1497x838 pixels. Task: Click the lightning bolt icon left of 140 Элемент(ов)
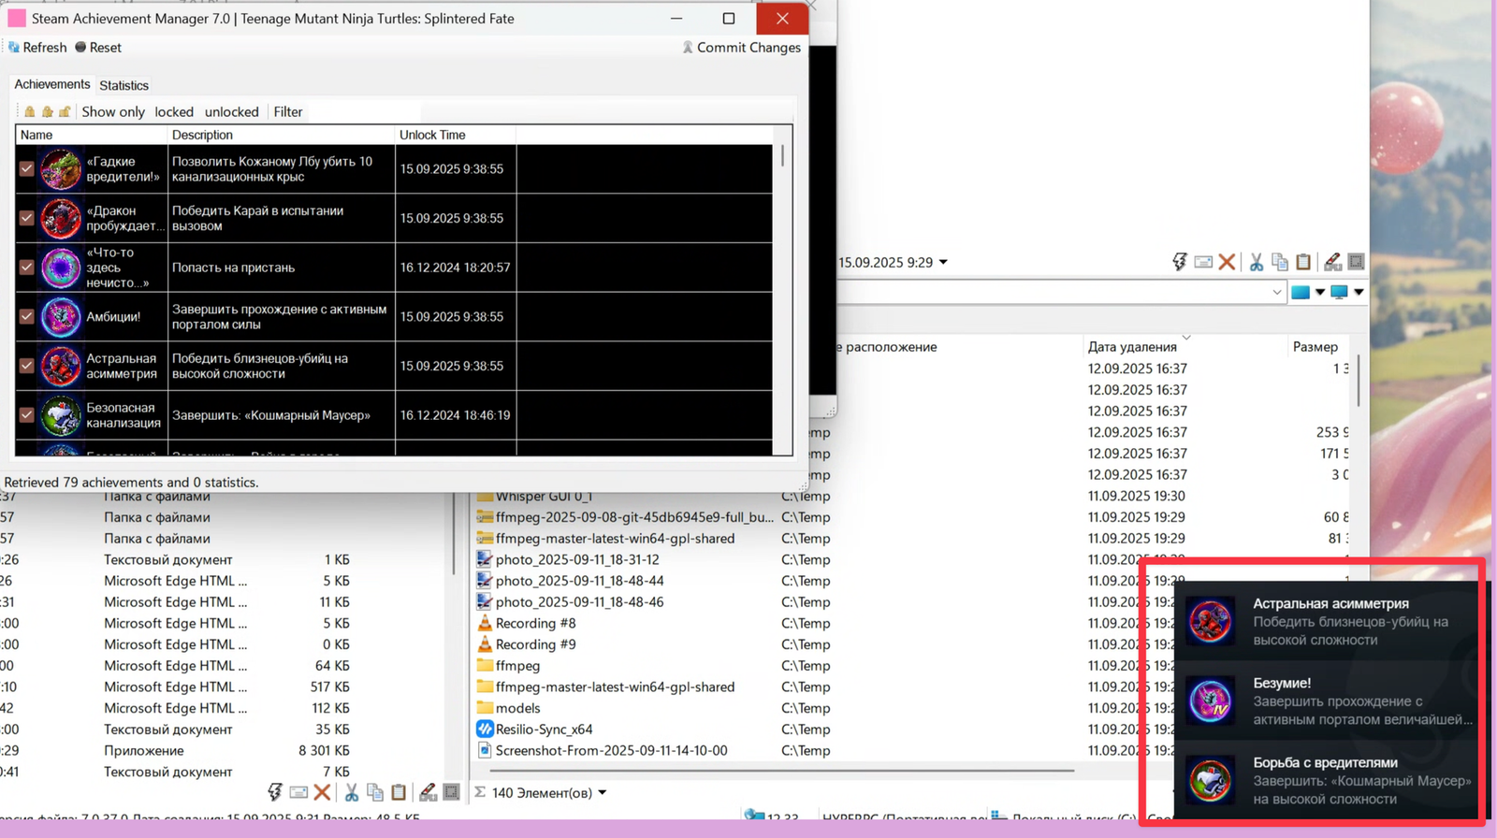pyautogui.click(x=275, y=792)
